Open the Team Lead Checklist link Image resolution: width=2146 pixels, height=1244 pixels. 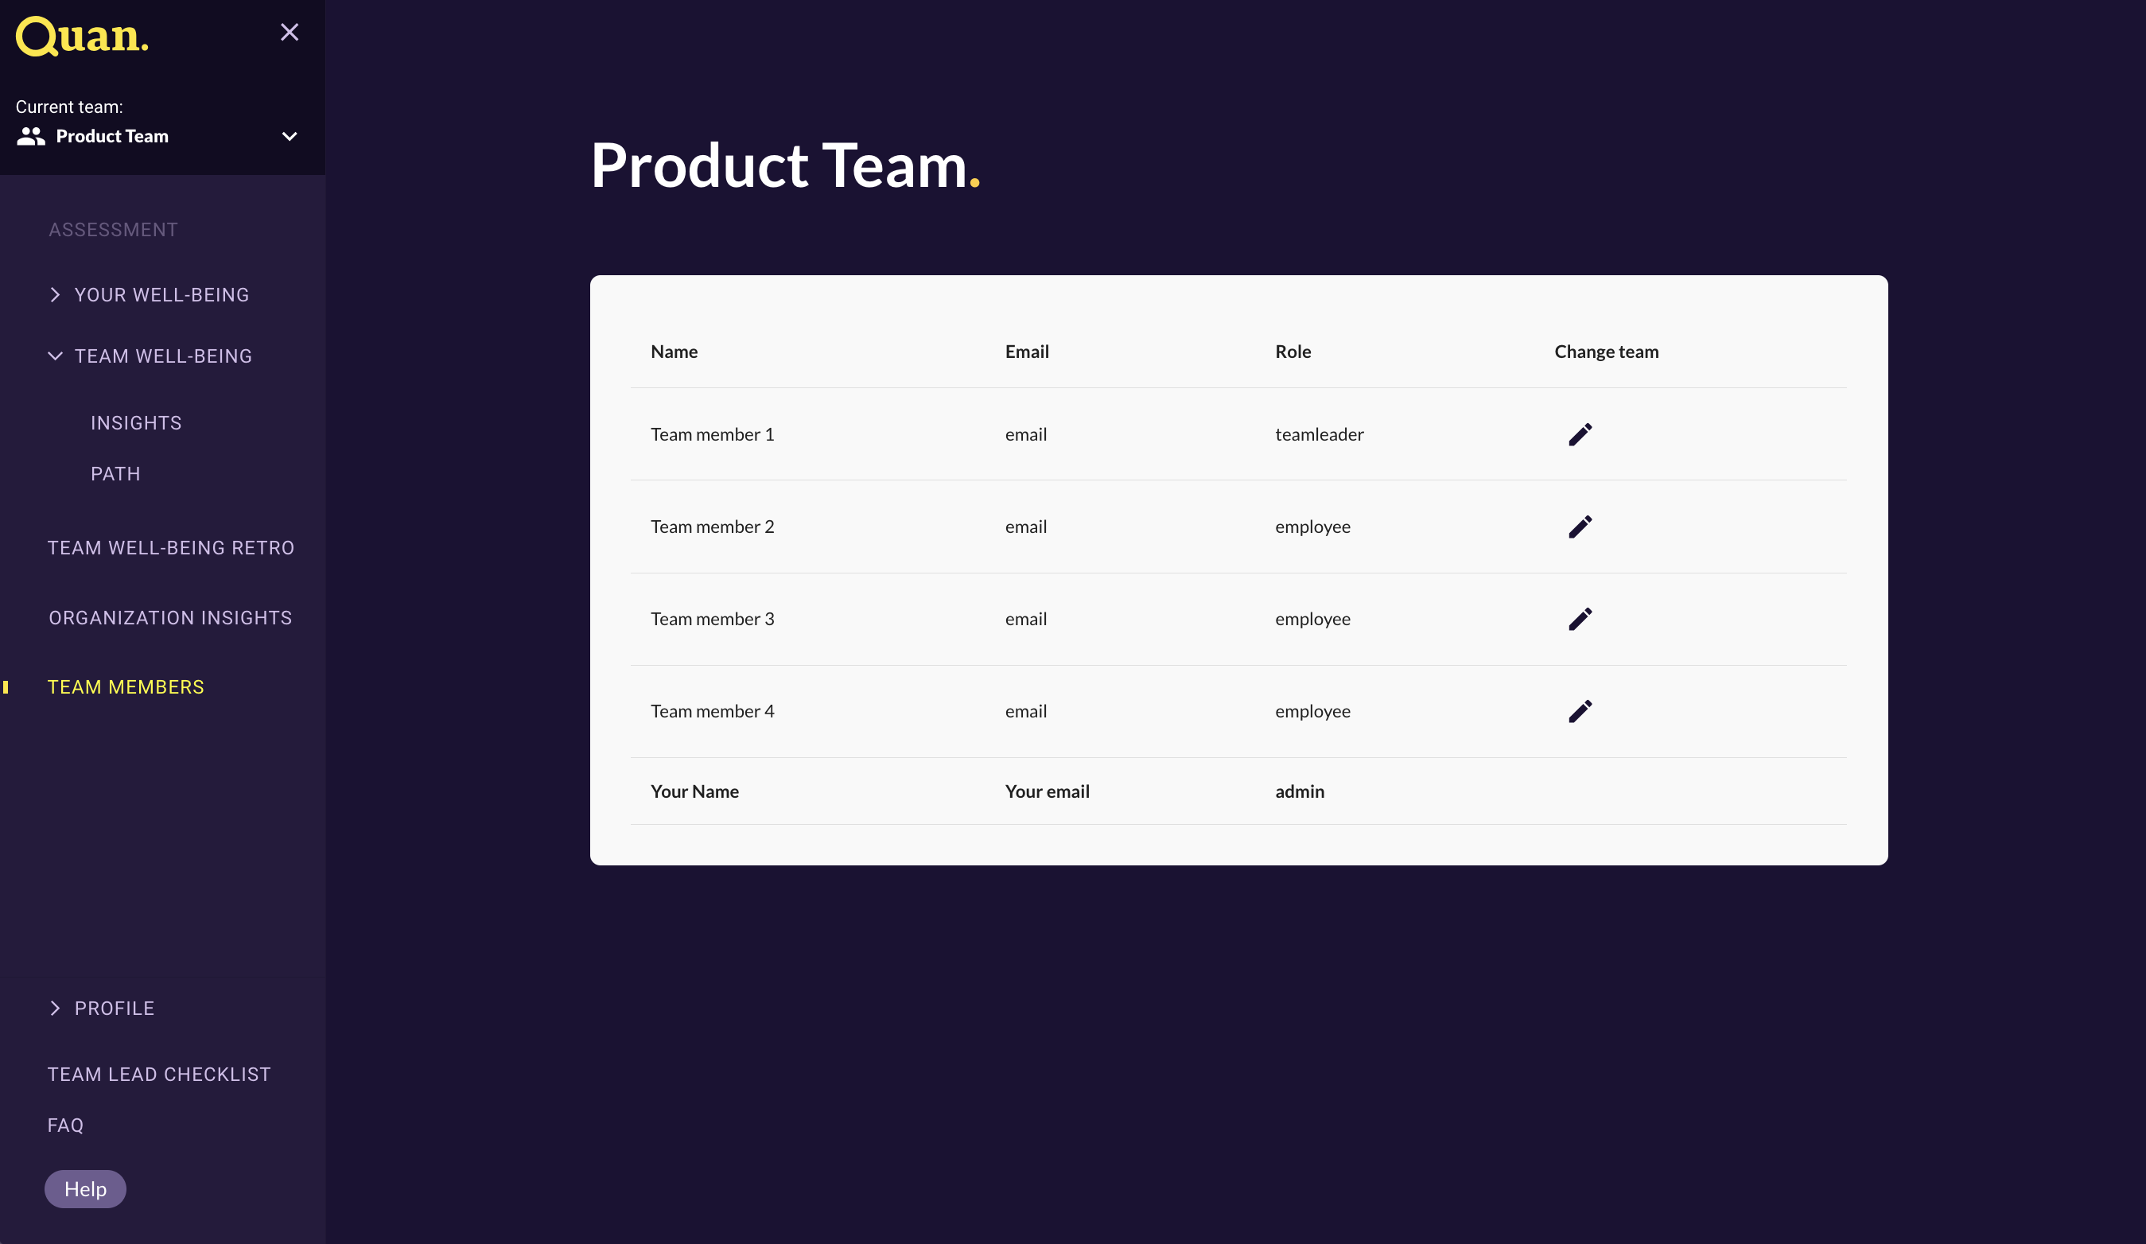click(x=159, y=1075)
